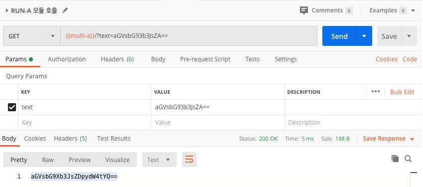The height and width of the screenshot is (187, 423).
Task: Open the request Headers (6) tab
Action: pyautogui.click(x=117, y=59)
